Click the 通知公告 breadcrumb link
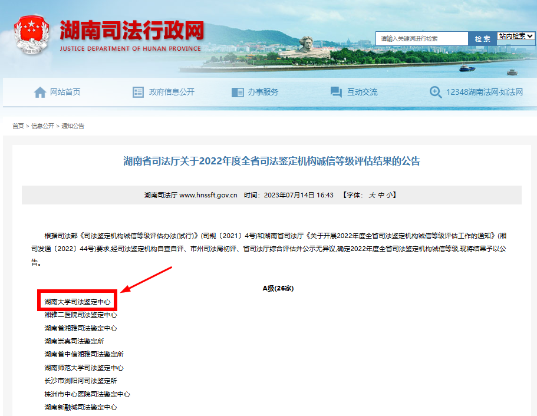Screen dimensions: 537x416 click(x=73, y=126)
